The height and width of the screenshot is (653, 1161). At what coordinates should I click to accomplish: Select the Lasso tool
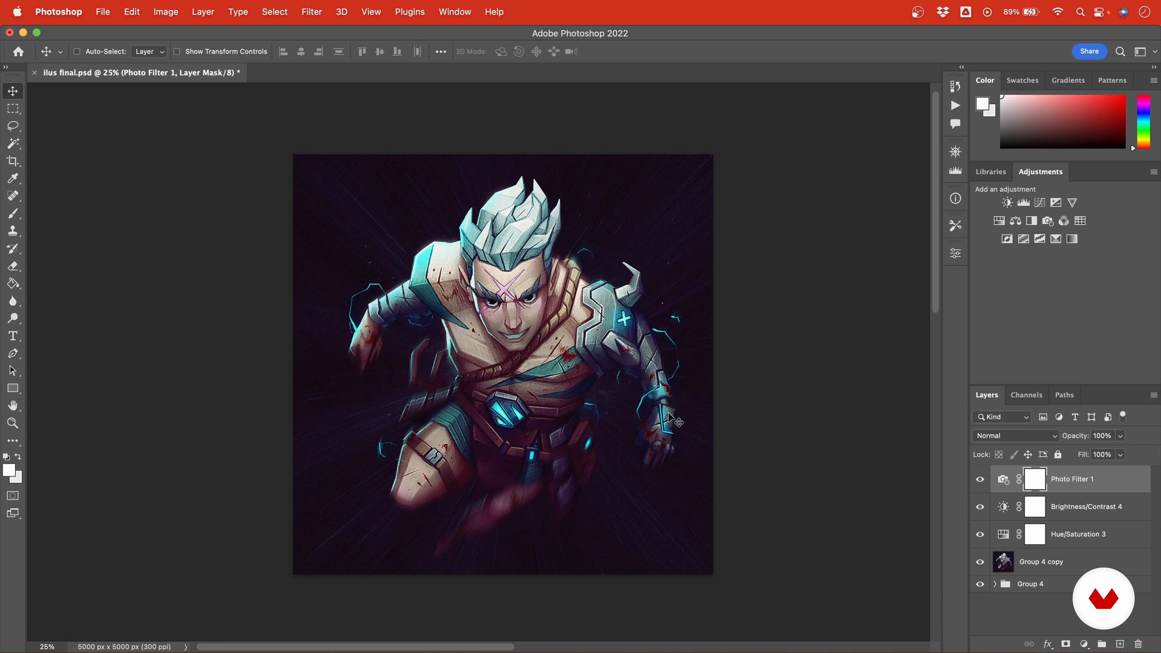pos(13,126)
